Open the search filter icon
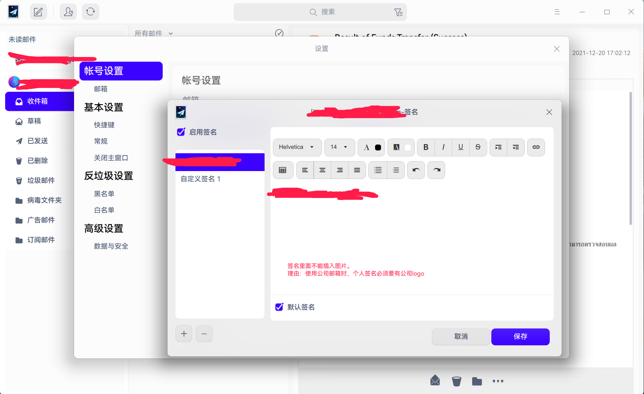This screenshot has height=394, width=644. pyautogui.click(x=398, y=12)
